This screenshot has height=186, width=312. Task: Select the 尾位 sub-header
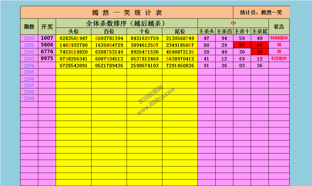click(180, 31)
